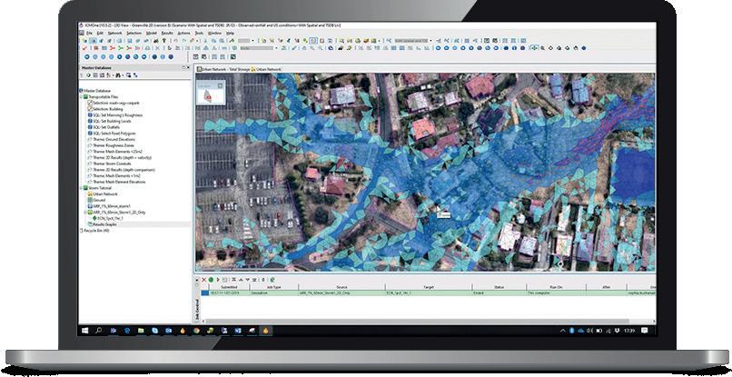This screenshot has height=377, width=732.
Task: Open the notification center icon in taskbar
Action: [645, 331]
